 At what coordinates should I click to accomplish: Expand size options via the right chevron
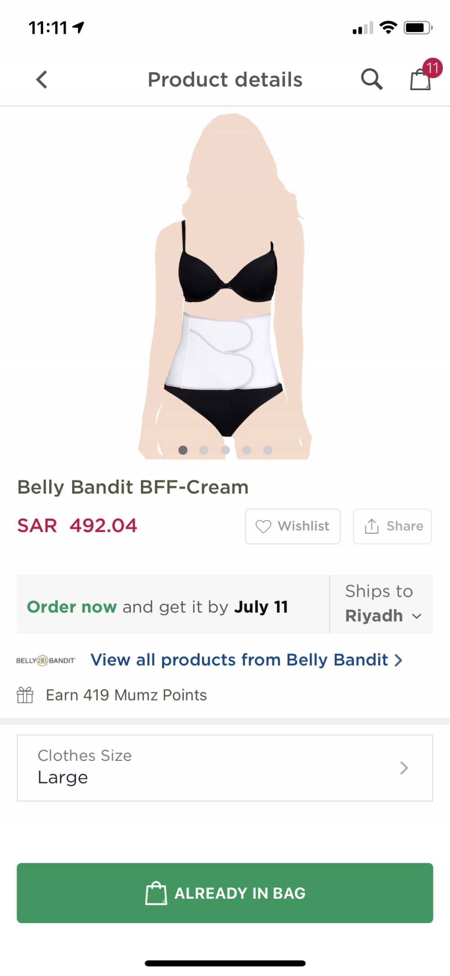click(404, 768)
